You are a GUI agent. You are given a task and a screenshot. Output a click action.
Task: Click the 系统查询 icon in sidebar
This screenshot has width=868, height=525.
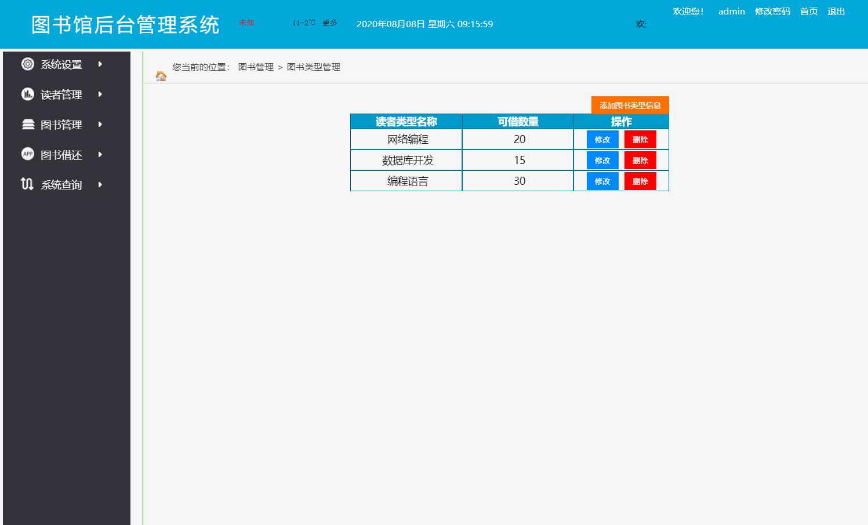[x=27, y=184]
